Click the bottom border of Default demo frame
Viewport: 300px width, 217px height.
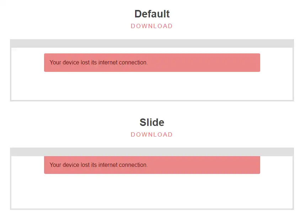pyautogui.click(x=152, y=101)
